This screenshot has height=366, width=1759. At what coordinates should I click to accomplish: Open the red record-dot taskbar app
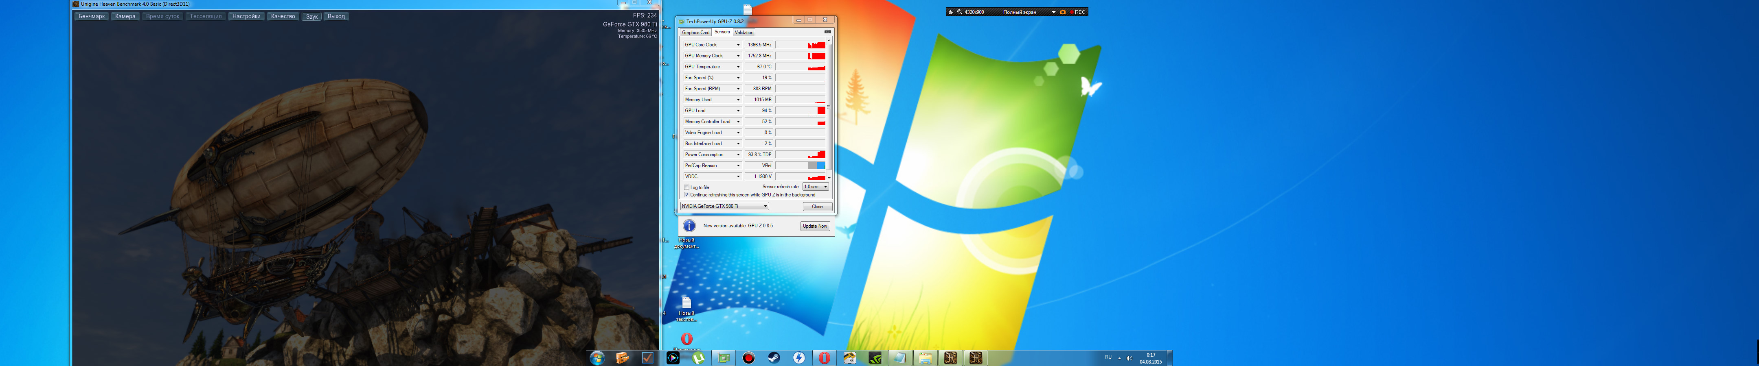click(x=749, y=358)
